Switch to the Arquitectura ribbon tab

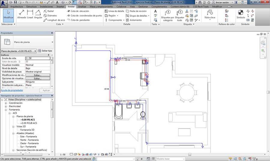coord(16,6)
